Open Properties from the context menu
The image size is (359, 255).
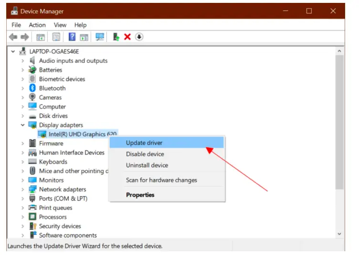tap(167, 195)
